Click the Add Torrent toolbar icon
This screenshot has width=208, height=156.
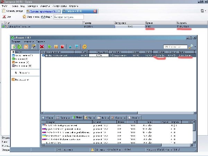[14, 46]
